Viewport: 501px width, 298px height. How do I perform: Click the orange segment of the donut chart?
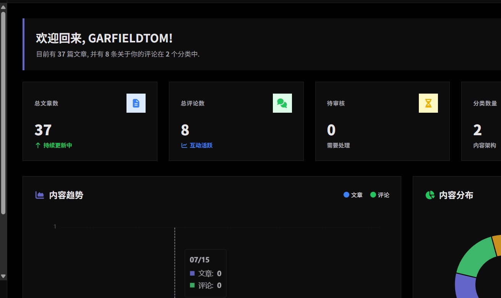(x=497, y=246)
